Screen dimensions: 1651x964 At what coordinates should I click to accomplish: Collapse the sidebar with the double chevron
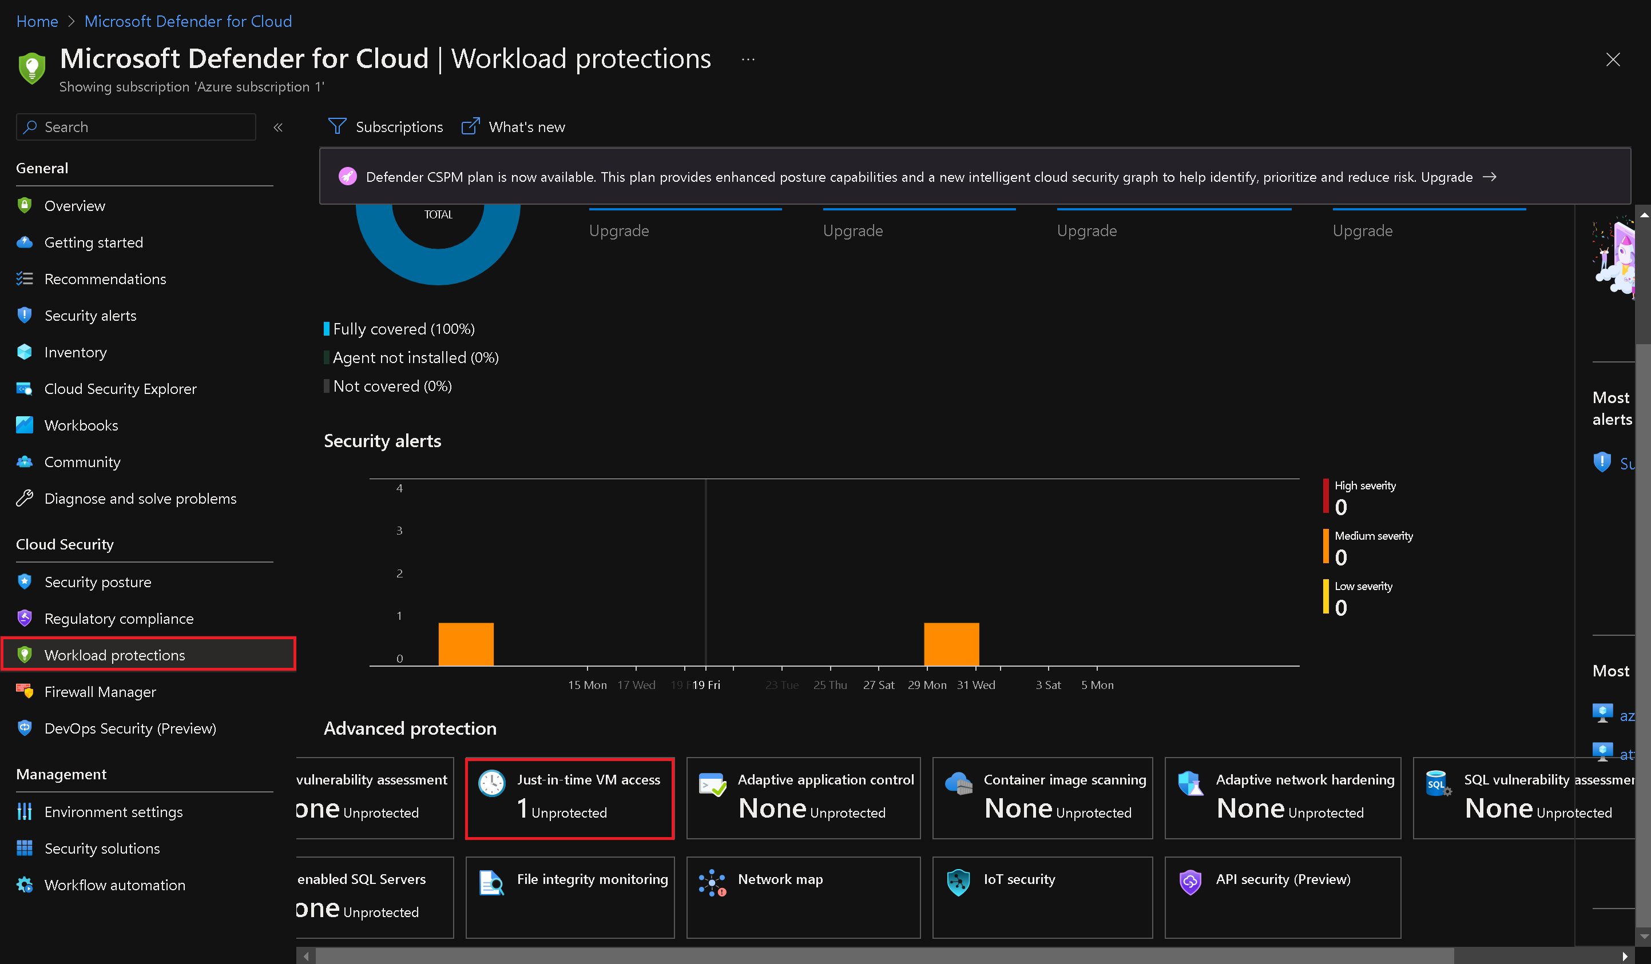[x=278, y=127]
